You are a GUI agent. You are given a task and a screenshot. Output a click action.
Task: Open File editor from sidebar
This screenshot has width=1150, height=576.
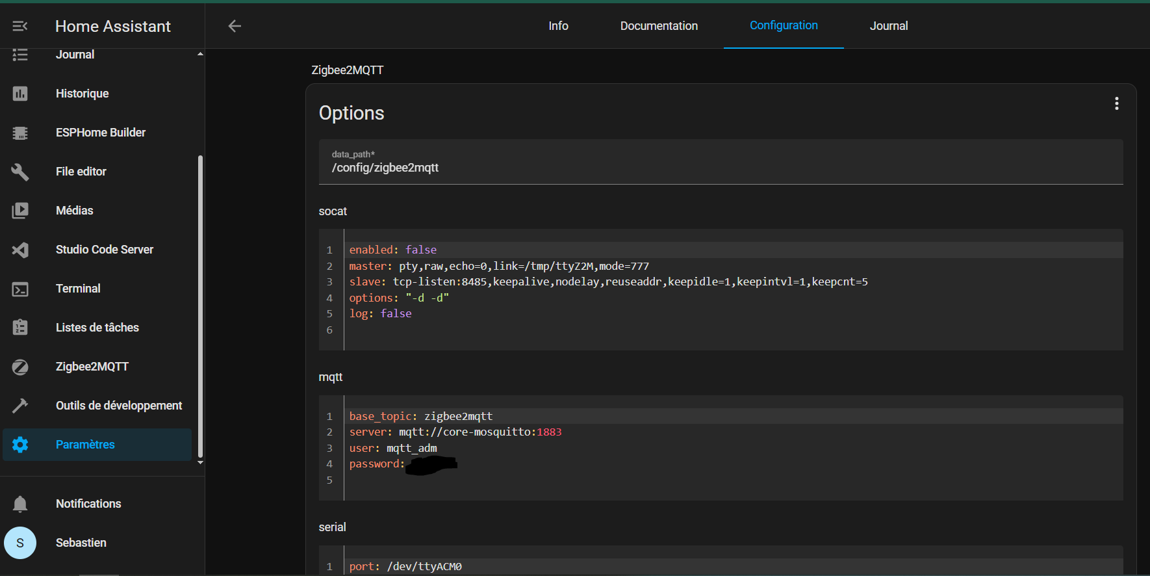pos(97,172)
